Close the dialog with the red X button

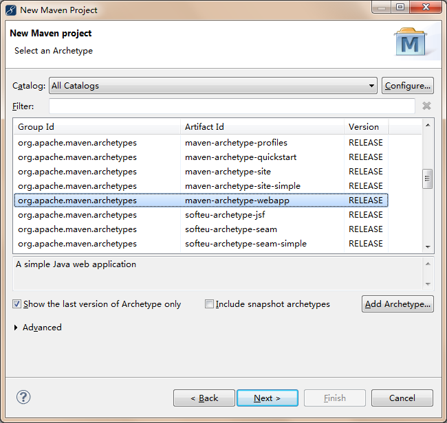[426, 7]
